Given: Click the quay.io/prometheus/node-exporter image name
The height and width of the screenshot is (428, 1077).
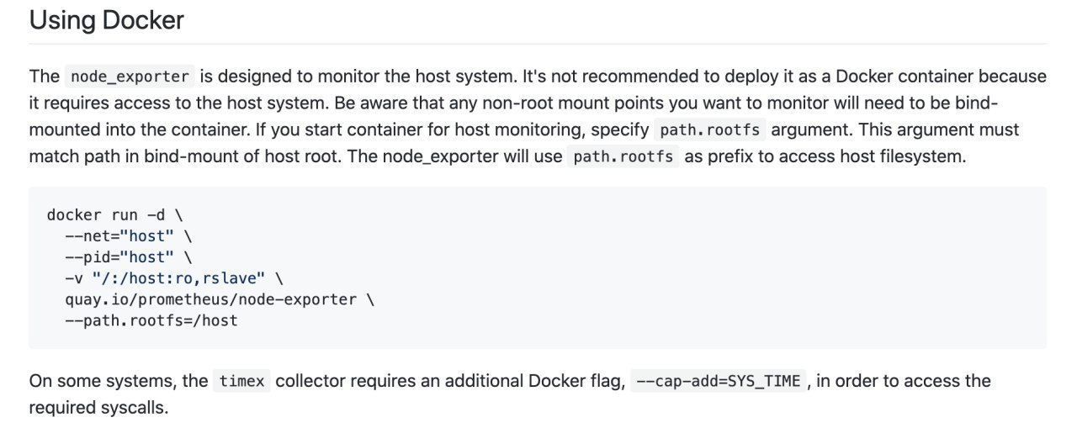Looking at the screenshot, I should pyautogui.click(x=210, y=299).
